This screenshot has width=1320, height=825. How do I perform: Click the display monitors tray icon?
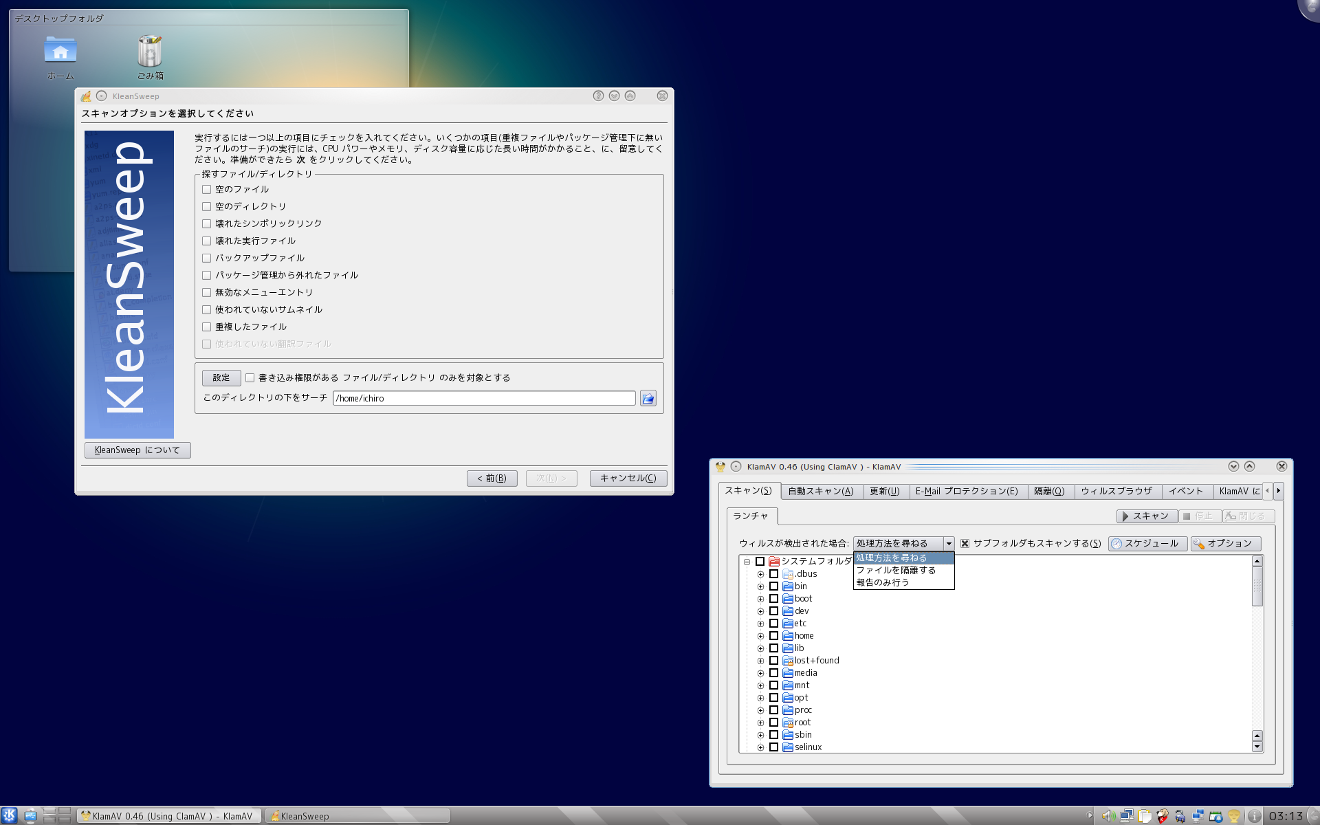coord(1127,816)
